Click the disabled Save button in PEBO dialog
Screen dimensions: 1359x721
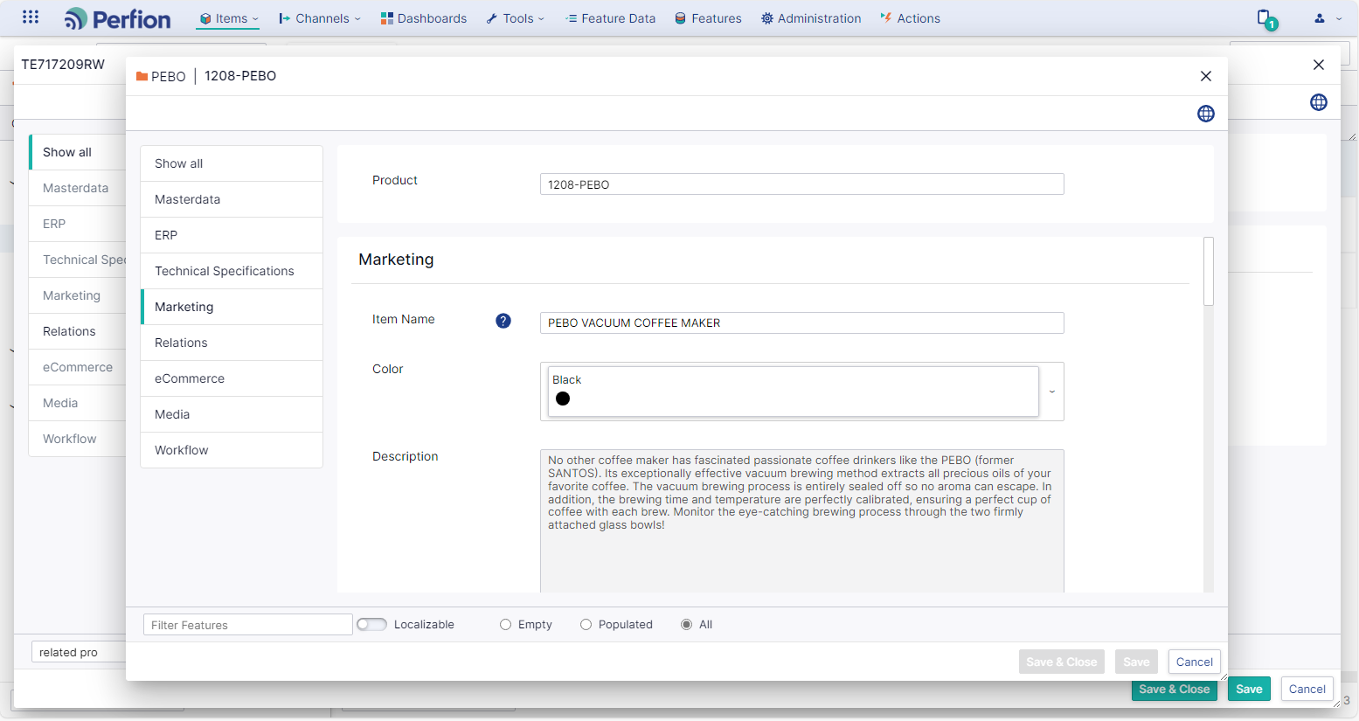coord(1136,662)
